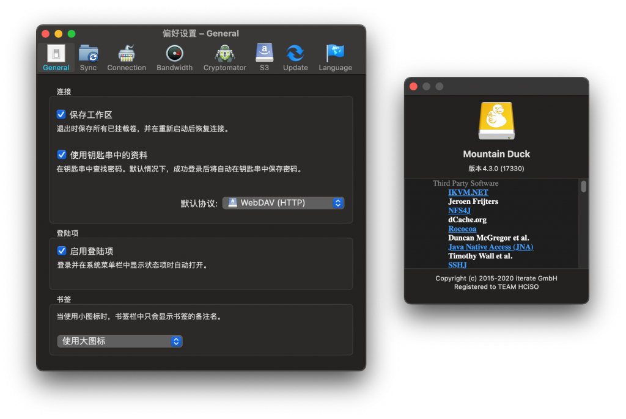This screenshot has height=419, width=626.
Task: Close the Mountain Duck about window
Action: (414, 87)
